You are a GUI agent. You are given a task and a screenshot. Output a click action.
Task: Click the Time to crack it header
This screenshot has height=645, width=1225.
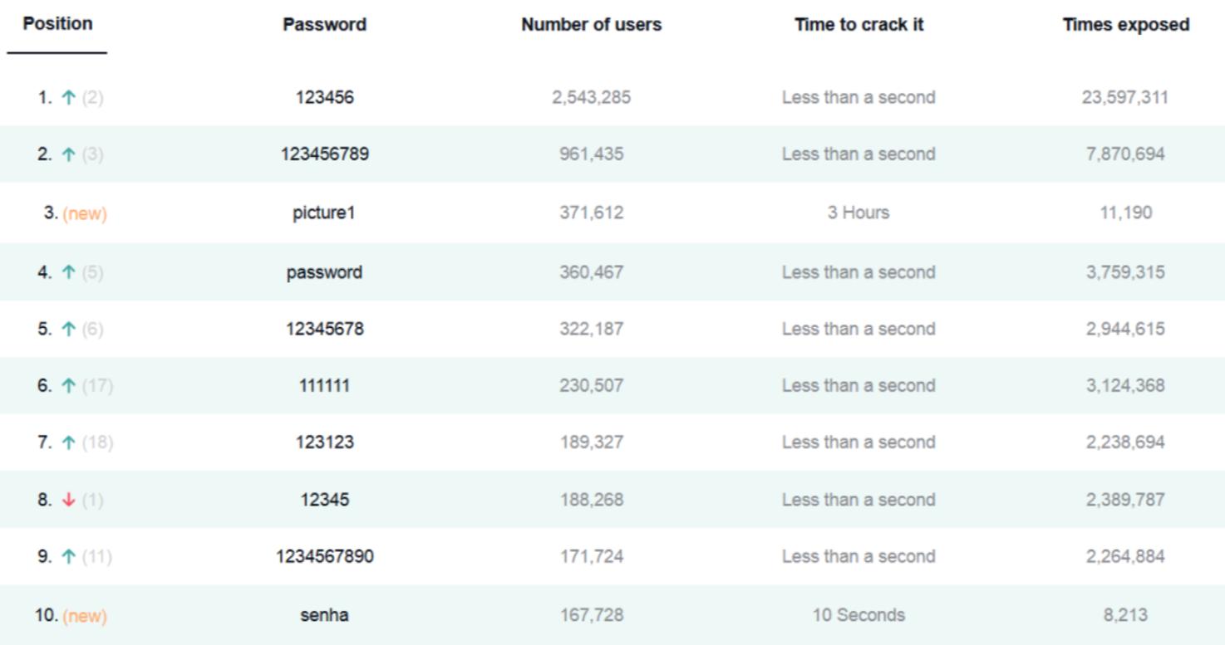pos(858,25)
